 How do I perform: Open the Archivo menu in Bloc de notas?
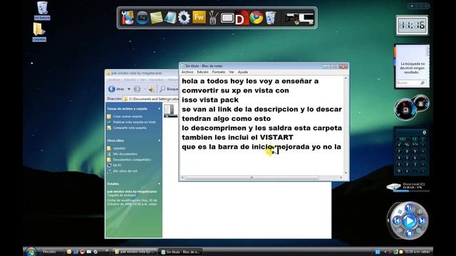pyautogui.click(x=187, y=72)
